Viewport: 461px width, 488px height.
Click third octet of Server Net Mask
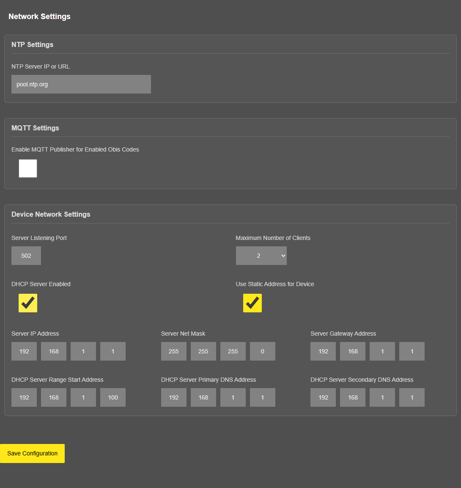click(x=233, y=351)
